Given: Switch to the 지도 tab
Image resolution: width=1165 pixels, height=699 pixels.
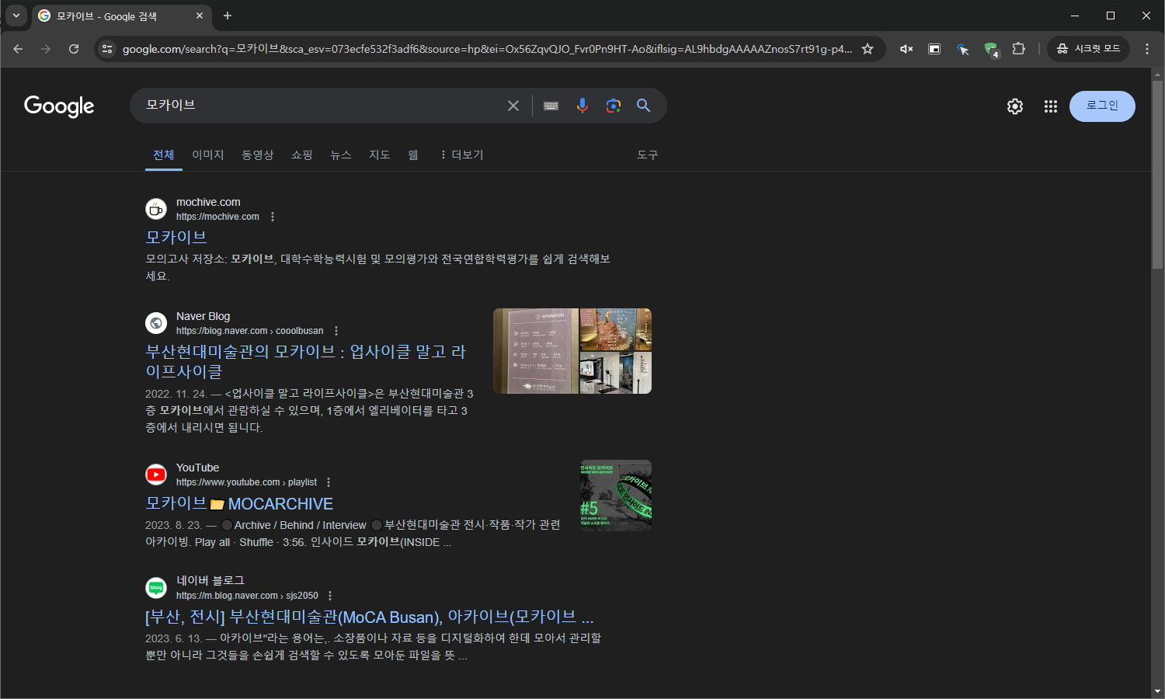Looking at the screenshot, I should coord(380,155).
